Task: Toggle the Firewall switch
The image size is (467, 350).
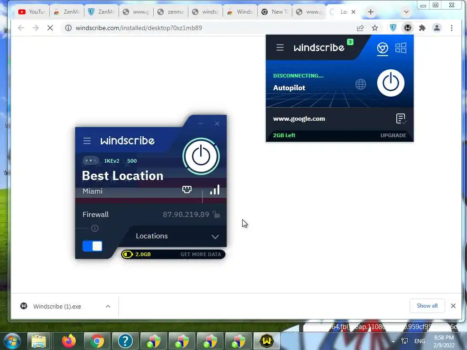Action: click(92, 246)
